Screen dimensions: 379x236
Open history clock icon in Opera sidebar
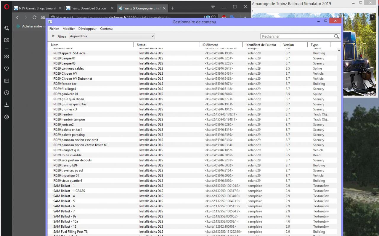pos(7,93)
